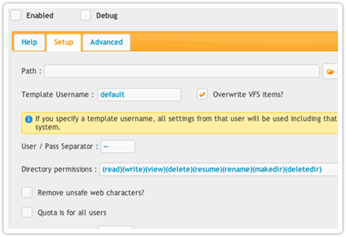The image size is (346, 237).
Task: Check Remove unsafe web characters box
Action: [x=27, y=192]
